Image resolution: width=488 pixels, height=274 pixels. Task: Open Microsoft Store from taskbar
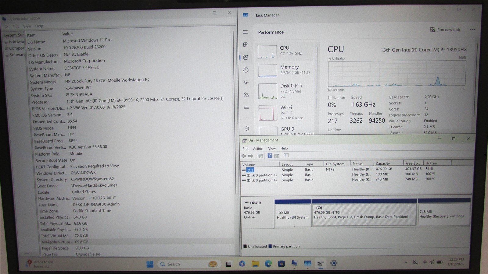[x=281, y=264]
